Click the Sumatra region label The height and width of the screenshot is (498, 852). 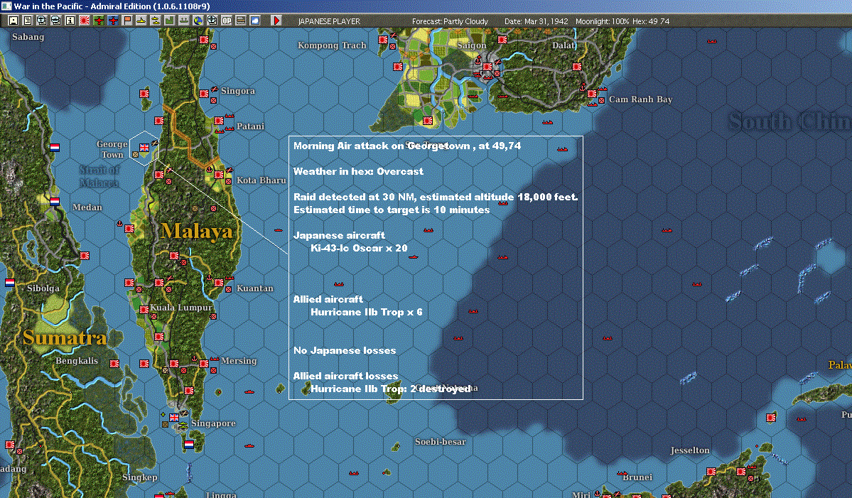[x=65, y=337]
